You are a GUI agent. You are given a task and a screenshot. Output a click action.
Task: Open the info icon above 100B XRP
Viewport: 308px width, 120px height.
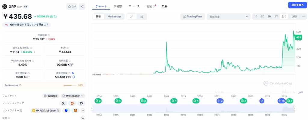pos(29,73)
